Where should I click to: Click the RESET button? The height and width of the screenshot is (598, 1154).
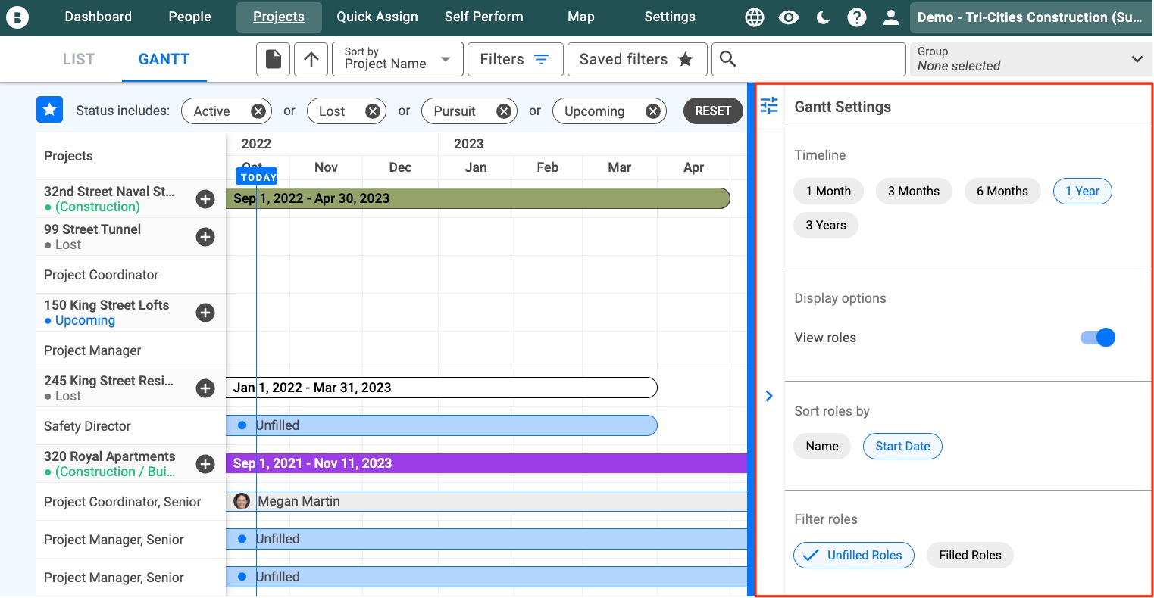[713, 111]
